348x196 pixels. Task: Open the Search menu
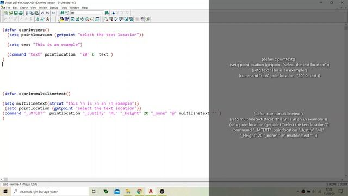click(x=24, y=8)
